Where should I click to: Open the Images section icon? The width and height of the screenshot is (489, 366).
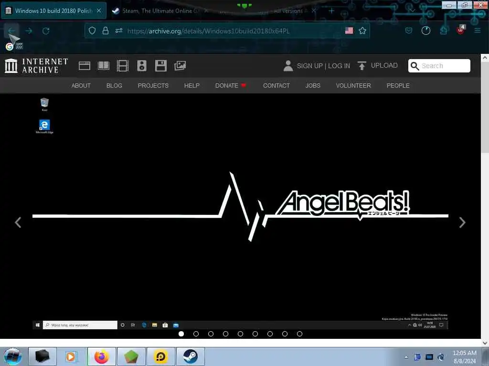click(x=180, y=66)
